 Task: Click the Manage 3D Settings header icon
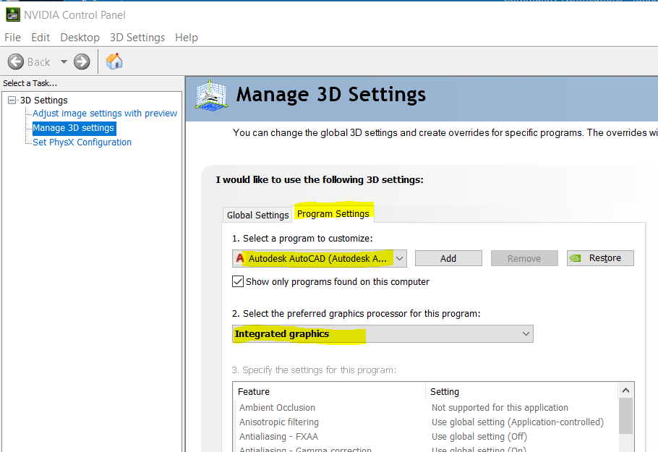tap(211, 95)
